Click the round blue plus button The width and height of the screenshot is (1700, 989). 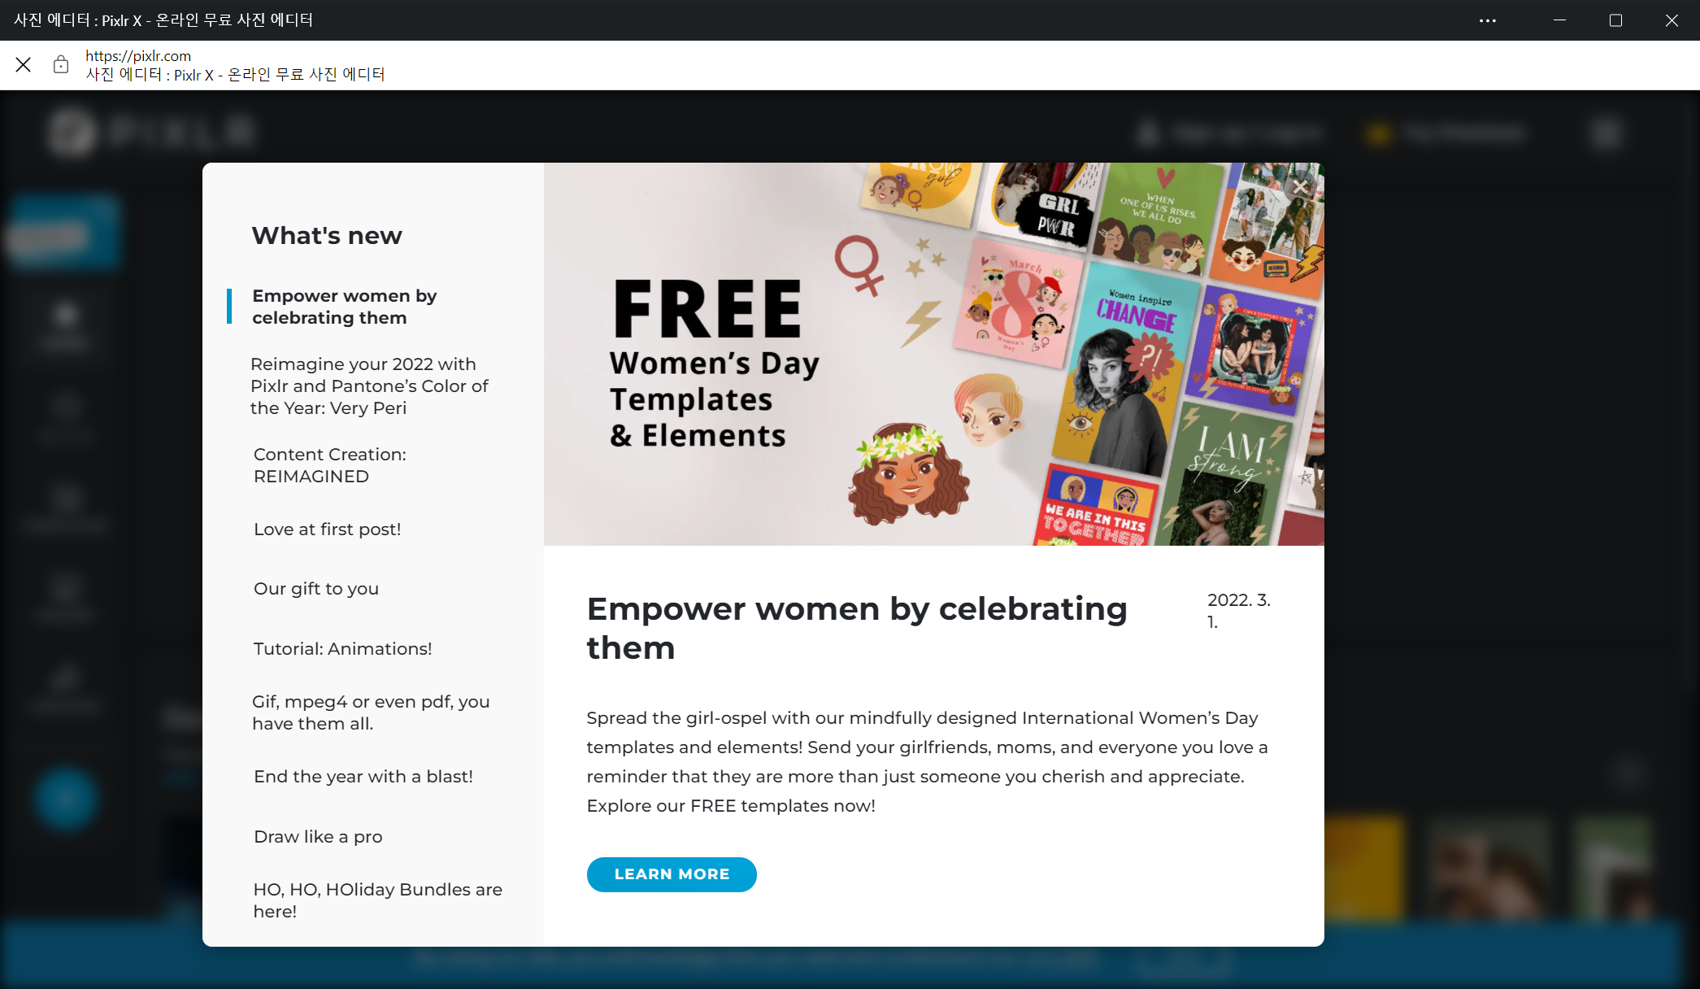66,798
